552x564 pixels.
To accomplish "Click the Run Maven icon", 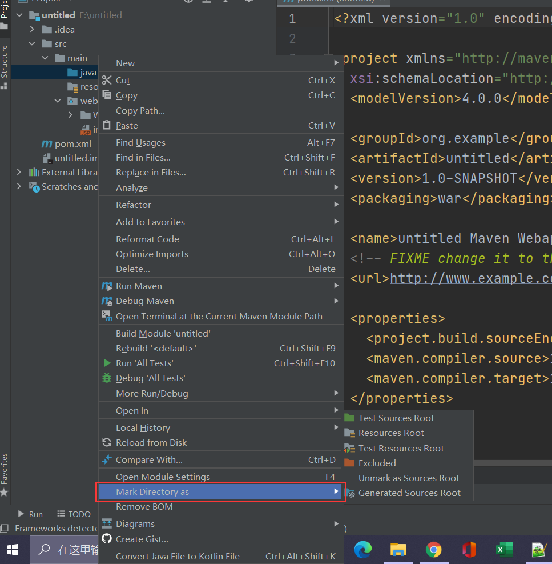I will click(x=107, y=286).
